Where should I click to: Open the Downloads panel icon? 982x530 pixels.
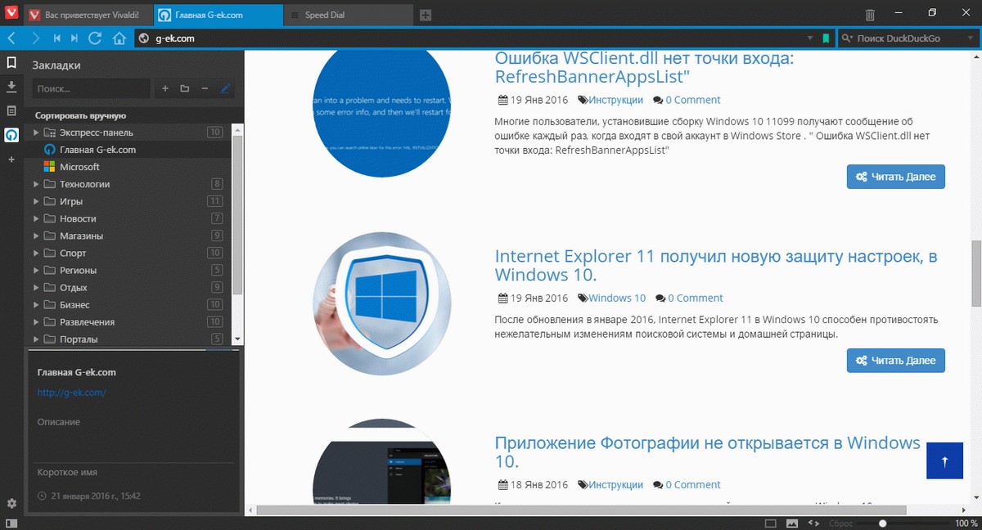click(x=11, y=86)
